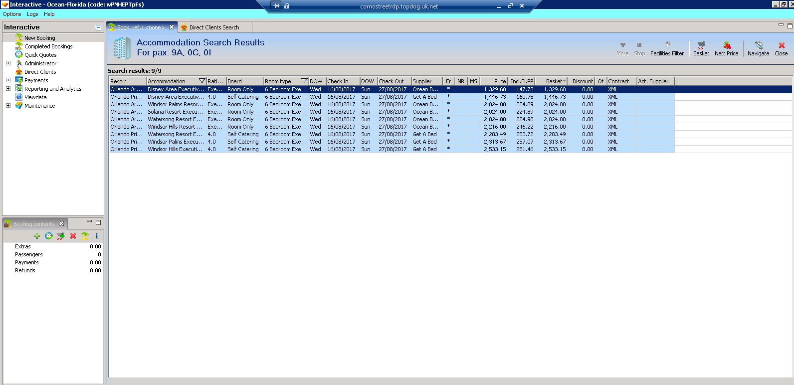
Task: Select Refunds row in Booking contents
Action: 53,270
